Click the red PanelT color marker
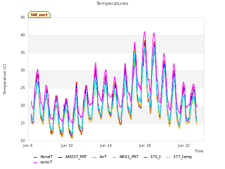The width and height of the screenshot is (225, 169). [35, 157]
